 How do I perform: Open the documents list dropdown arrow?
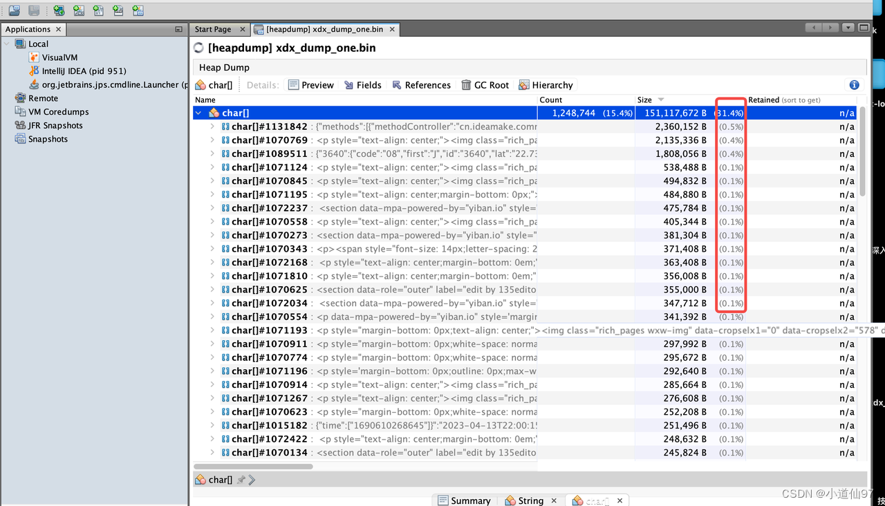848,28
